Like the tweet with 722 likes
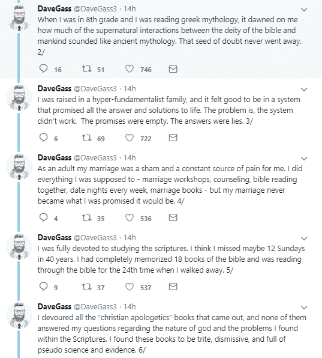This screenshot has height=358, width=322. pyautogui.click(x=130, y=138)
